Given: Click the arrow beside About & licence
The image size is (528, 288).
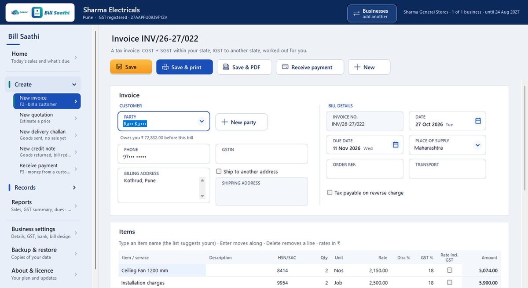Looking at the screenshot, I should [x=76, y=274].
